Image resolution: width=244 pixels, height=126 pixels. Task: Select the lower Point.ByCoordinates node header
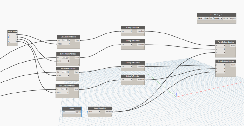click(x=226, y=61)
